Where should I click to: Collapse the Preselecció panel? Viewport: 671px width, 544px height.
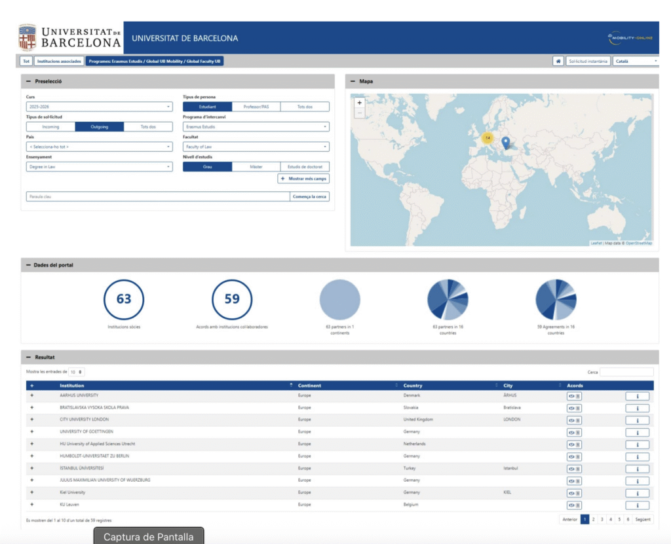tap(28, 82)
